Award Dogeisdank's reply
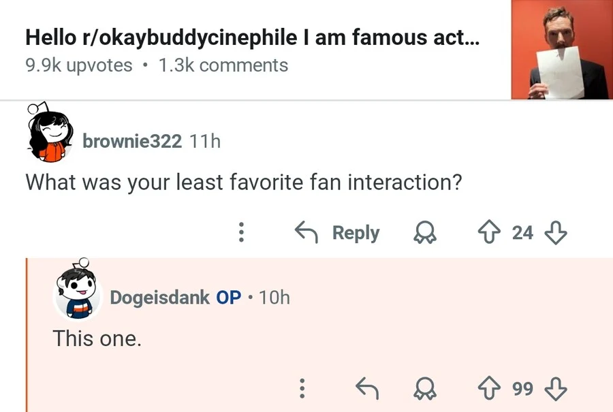The image size is (613, 412). point(426,388)
